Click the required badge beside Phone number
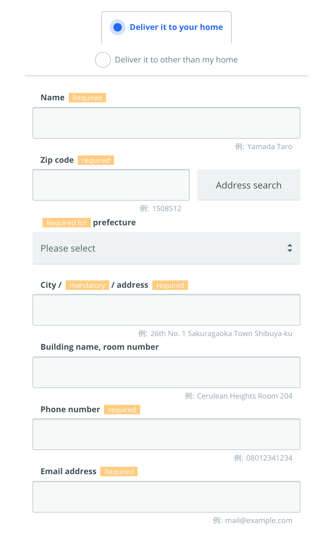The width and height of the screenshot is (334, 544). [122, 410]
